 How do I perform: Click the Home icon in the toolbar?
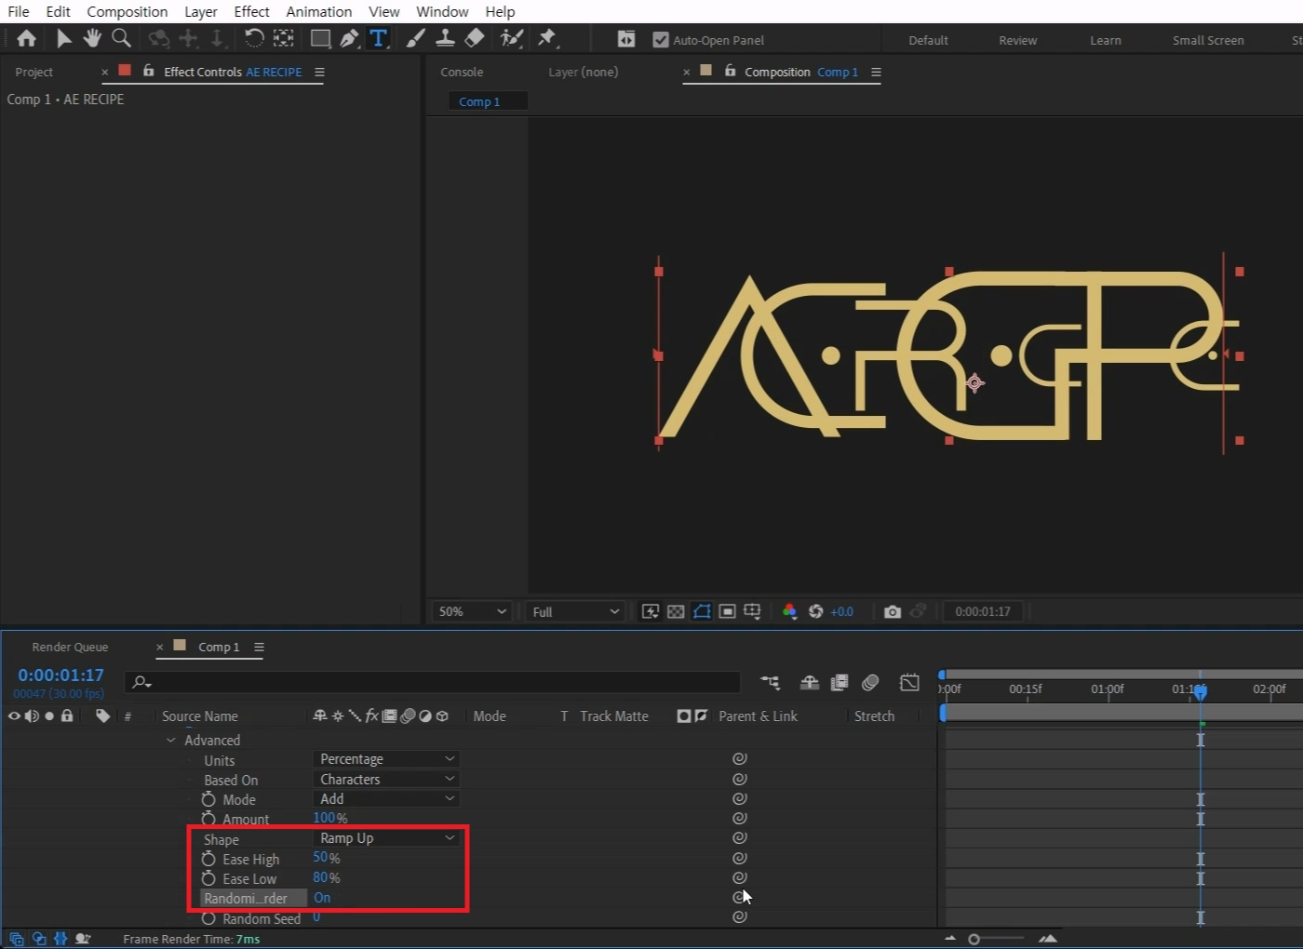[26, 38]
